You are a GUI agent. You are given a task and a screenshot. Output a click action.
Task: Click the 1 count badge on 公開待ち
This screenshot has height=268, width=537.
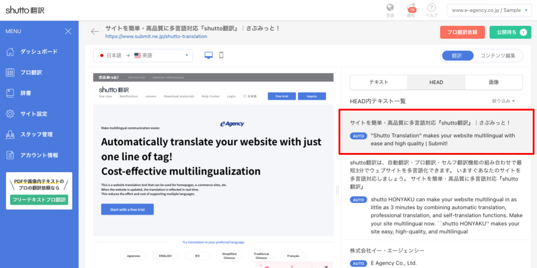523,32
